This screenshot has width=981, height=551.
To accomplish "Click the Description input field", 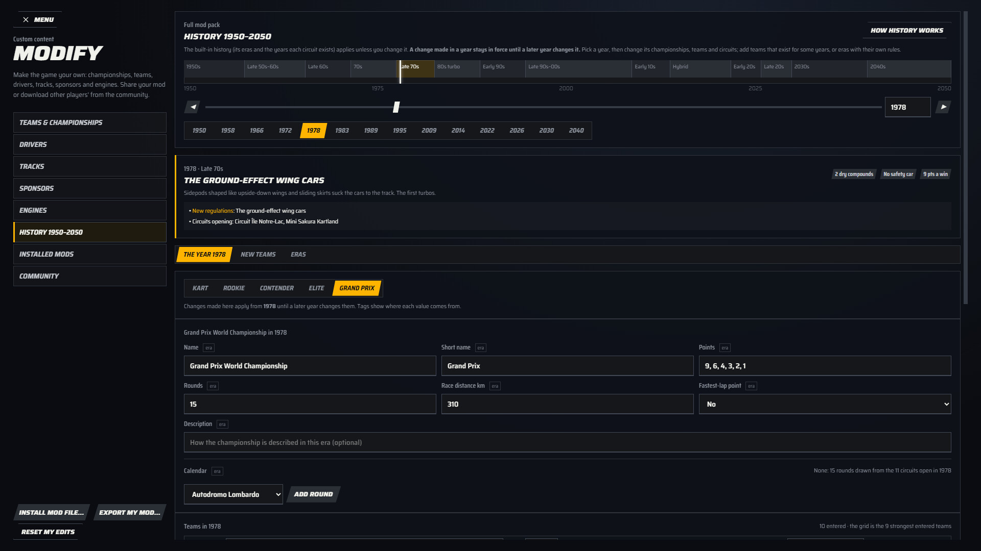I will (567, 442).
